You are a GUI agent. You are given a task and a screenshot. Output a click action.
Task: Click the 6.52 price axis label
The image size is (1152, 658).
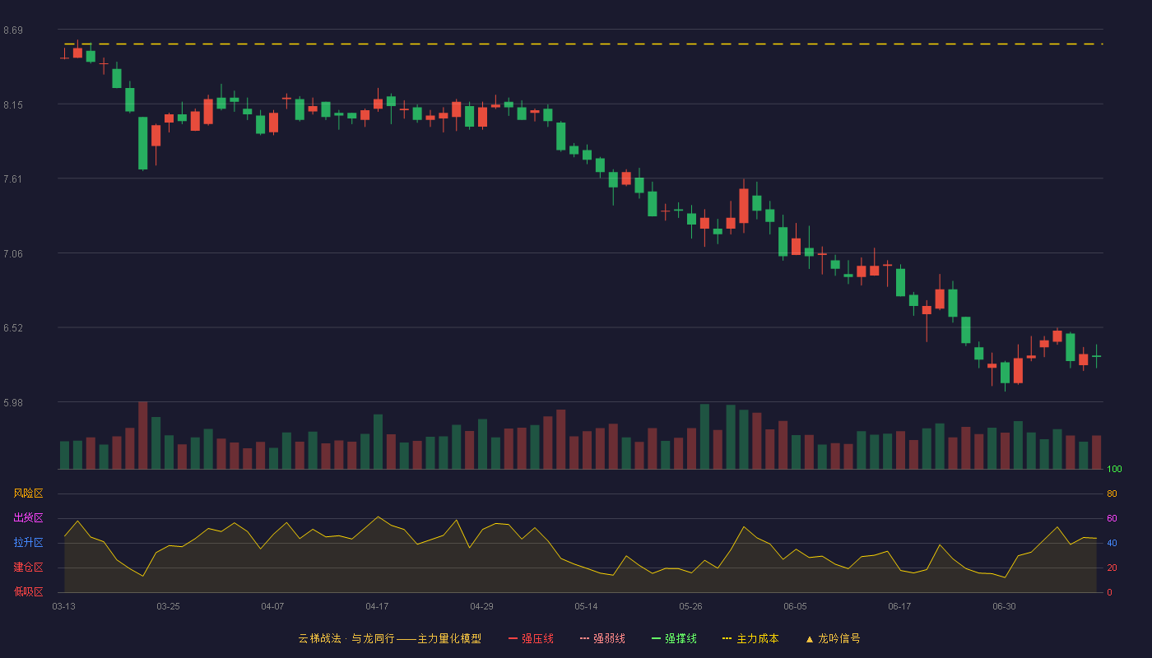tap(13, 328)
